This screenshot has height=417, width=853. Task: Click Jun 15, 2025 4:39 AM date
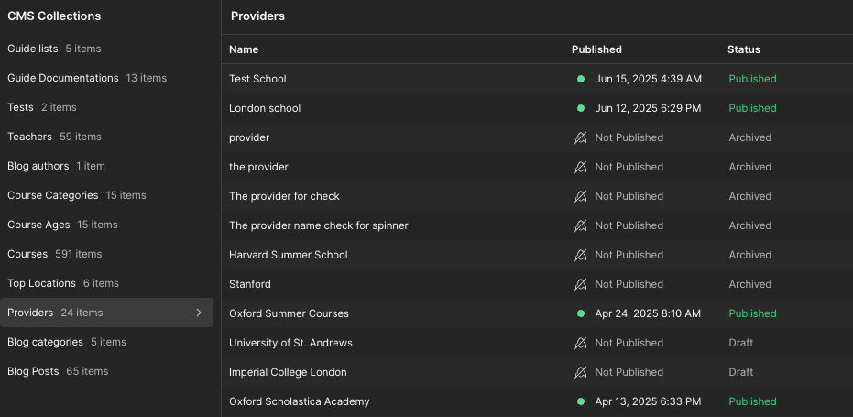tap(649, 79)
